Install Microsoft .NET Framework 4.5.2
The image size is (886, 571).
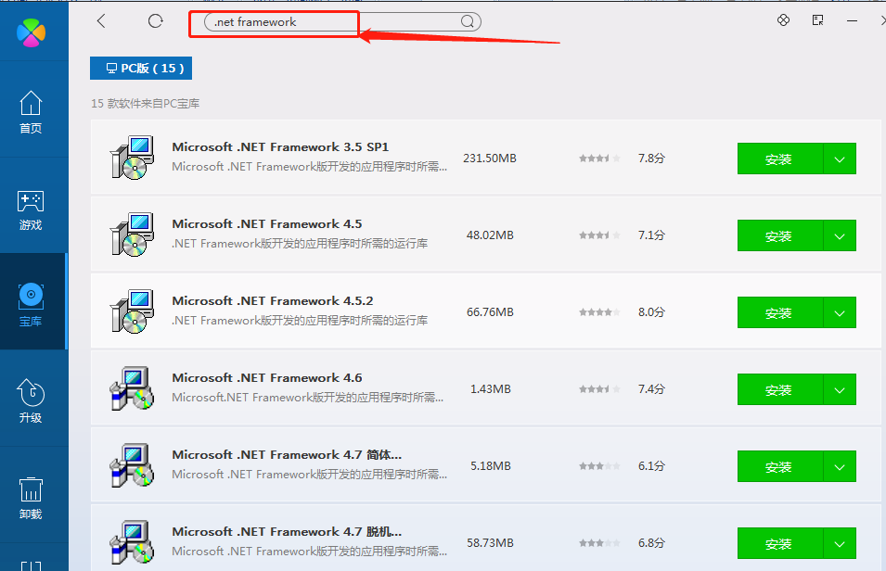[x=779, y=312]
